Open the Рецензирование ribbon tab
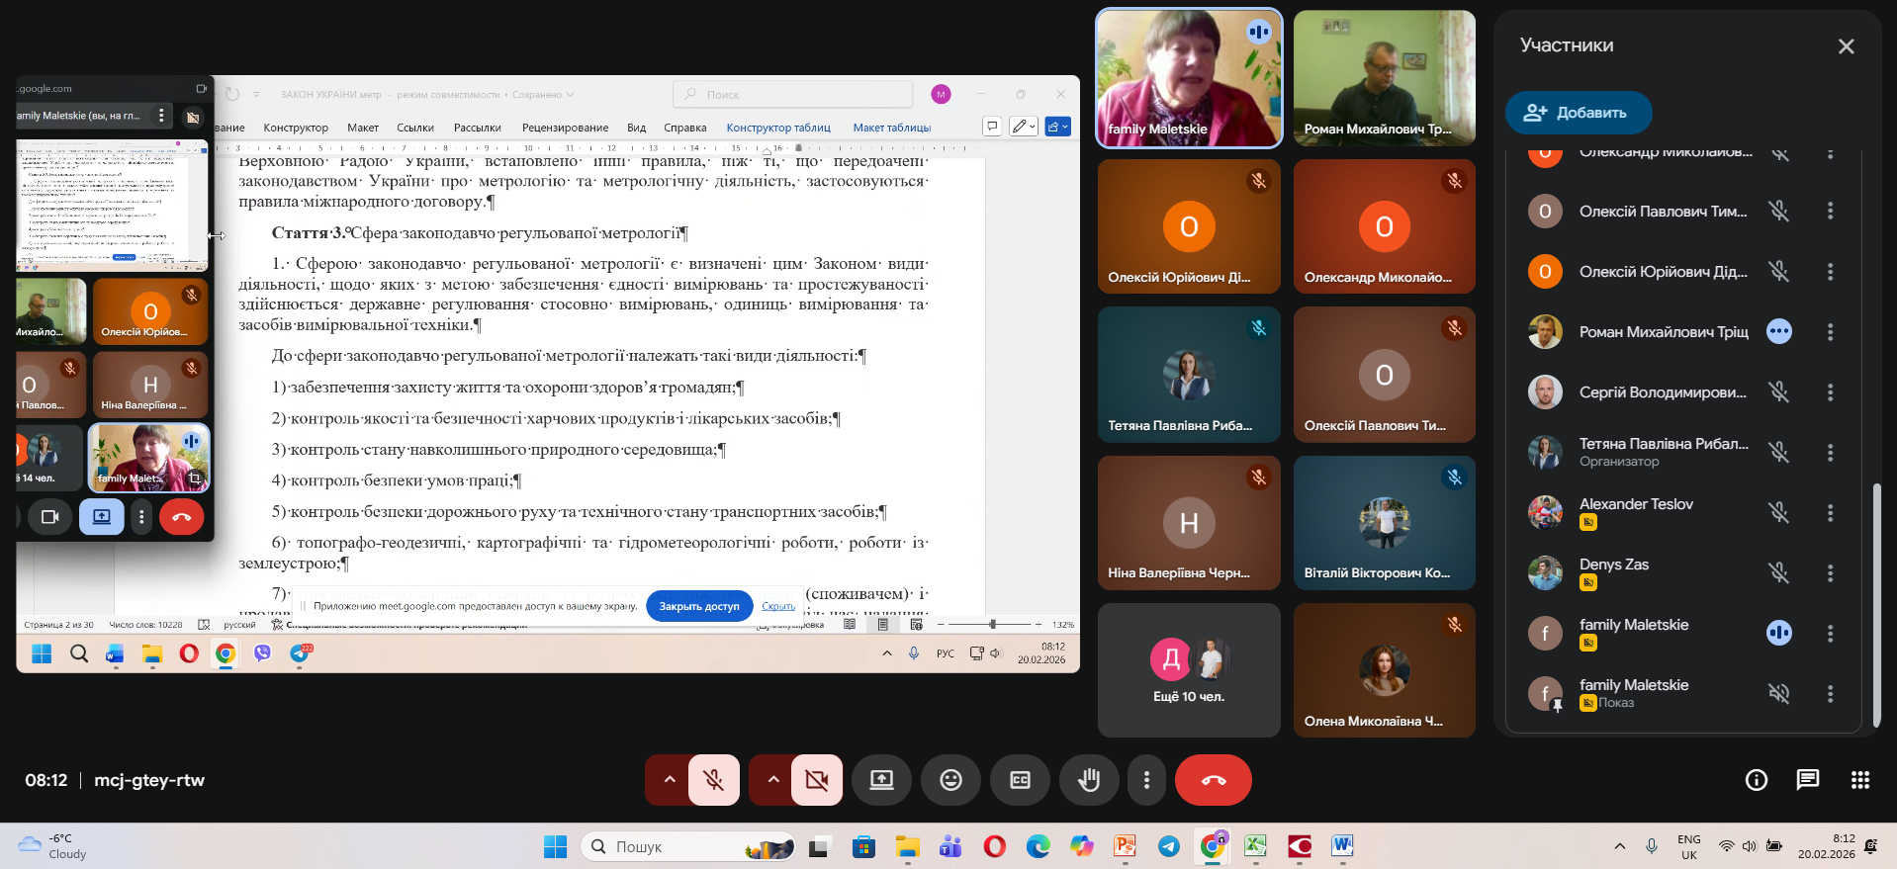The image size is (1897, 869). coord(565,128)
